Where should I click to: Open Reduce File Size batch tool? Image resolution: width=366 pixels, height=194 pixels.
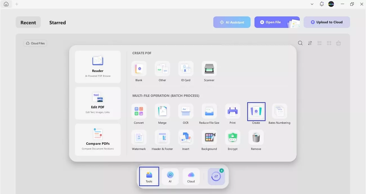[209, 111]
